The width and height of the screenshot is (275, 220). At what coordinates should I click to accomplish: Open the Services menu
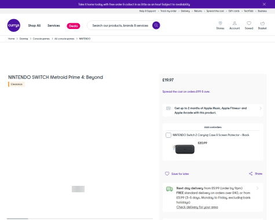click(x=54, y=25)
